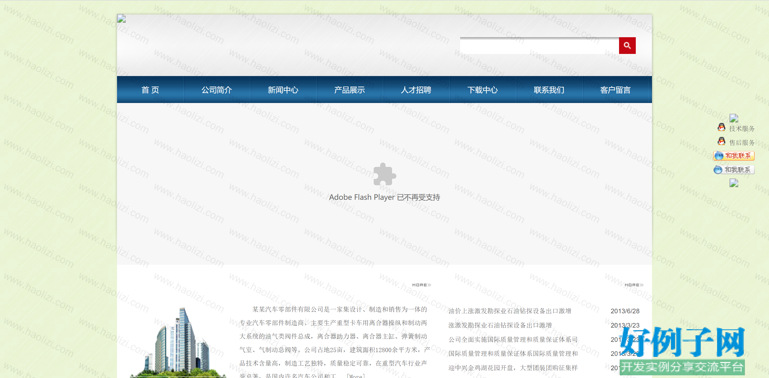Click the [More] link ending company text
The height and width of the screenshot is (378, 769).
[x=356, y=376]
